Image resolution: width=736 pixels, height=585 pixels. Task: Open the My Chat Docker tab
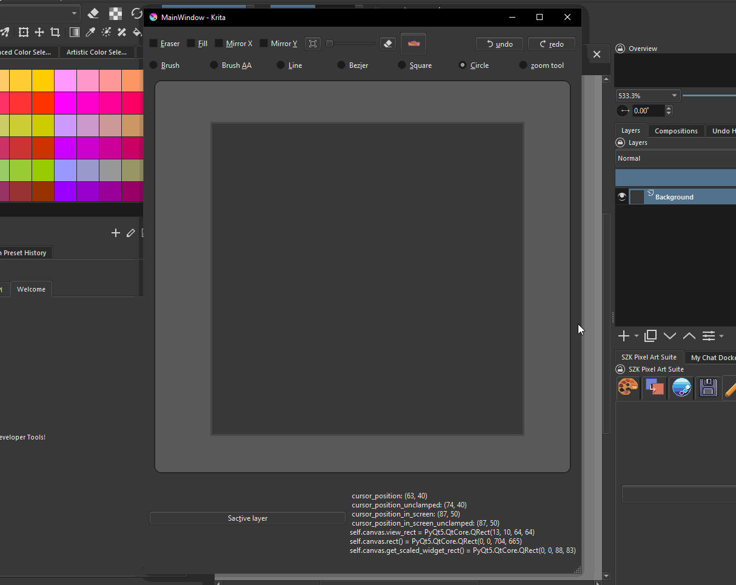pyautogui.click(x=711, y=358)
